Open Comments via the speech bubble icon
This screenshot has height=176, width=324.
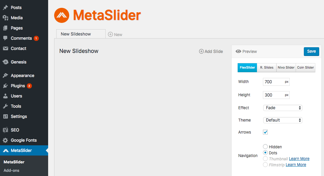tap(5, 38)
